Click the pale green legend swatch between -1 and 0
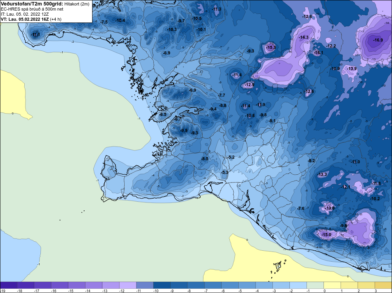 click(x=315, y=285)
